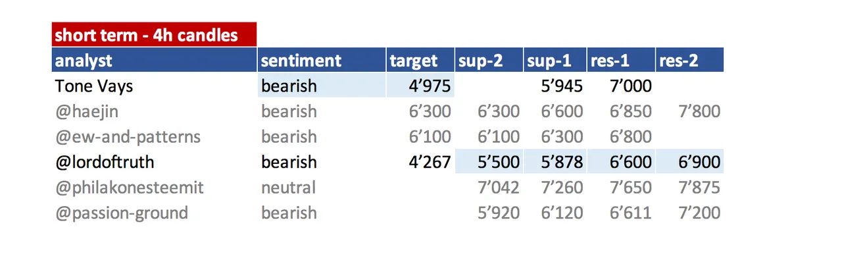This screenshot has height=262, width=842.
Task: Click the 'sup-2' column header
Action: click(x=490, y=60)
